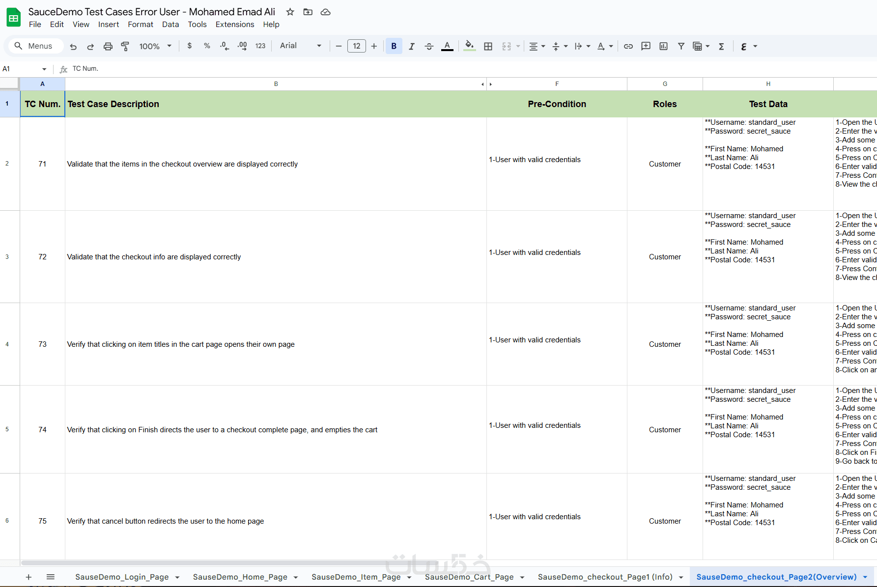Image resolution: width=877 pixels, height=587 pixels.
Task: Switch to SauseDemo_checkout_Page1 (Info) tab
Action: (x=605, y=577)
